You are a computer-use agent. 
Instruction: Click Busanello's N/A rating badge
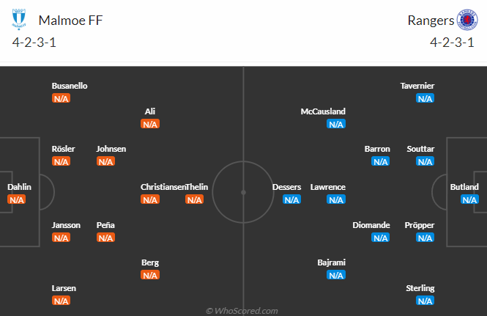click(x=61, y=98)
